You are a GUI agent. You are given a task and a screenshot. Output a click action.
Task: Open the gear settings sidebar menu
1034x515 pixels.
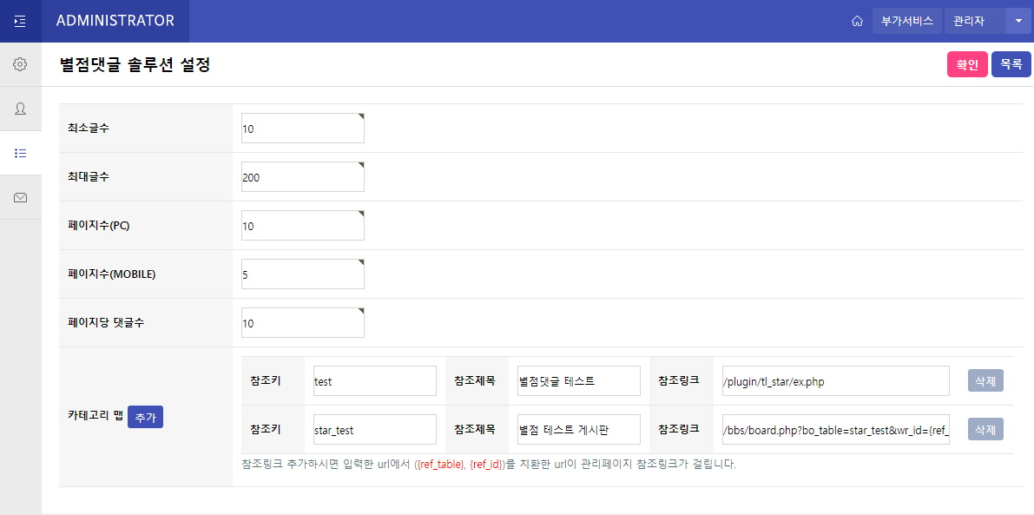[x=20, y=64]
